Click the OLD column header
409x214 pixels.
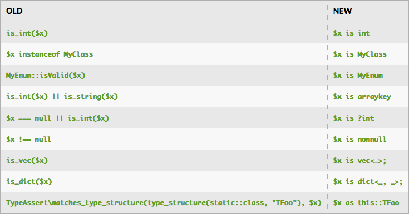click(x=14, y=11)
